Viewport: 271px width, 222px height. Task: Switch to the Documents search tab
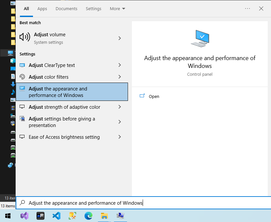tap(66, 9)
